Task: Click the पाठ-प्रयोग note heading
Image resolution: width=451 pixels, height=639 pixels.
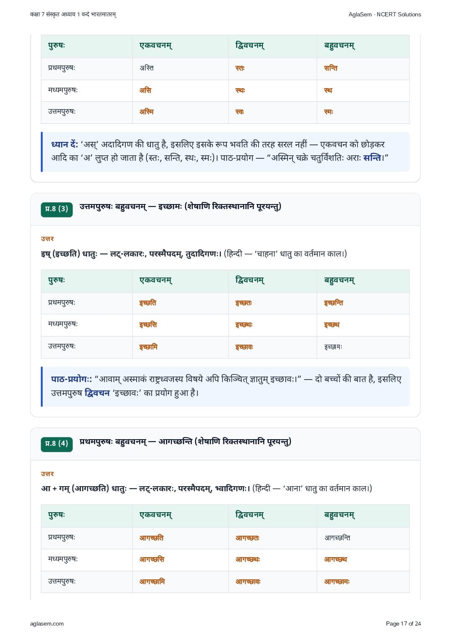Action: point(72,379)
